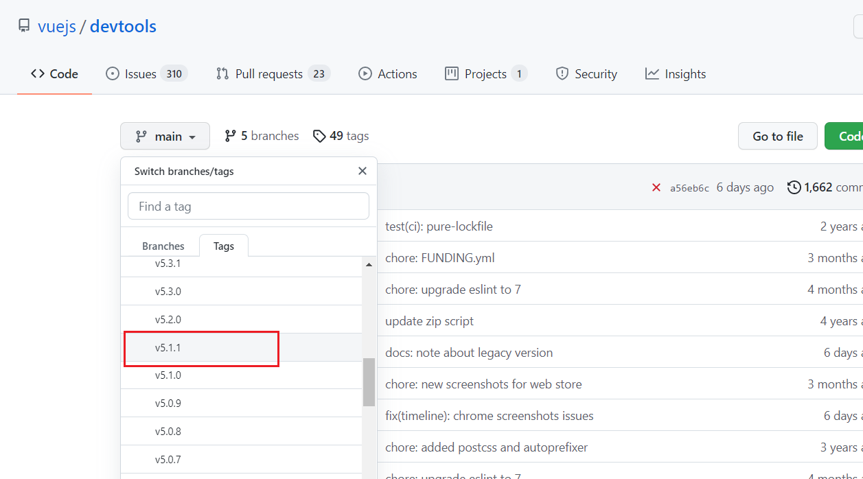Click the tag list scroll-up arrow

(x=369, y=264)
